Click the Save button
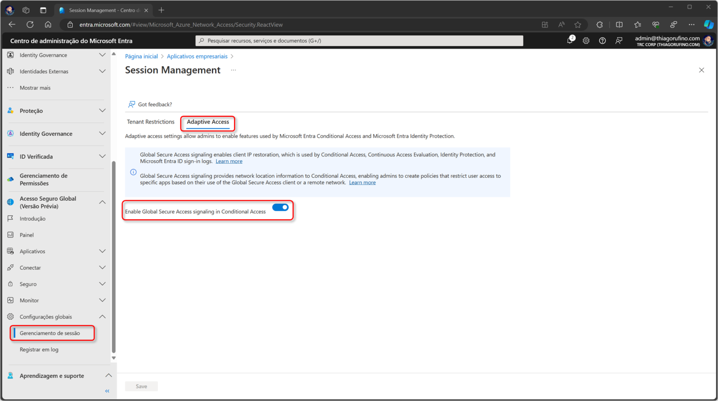The image size is (718, 401). 141,386
